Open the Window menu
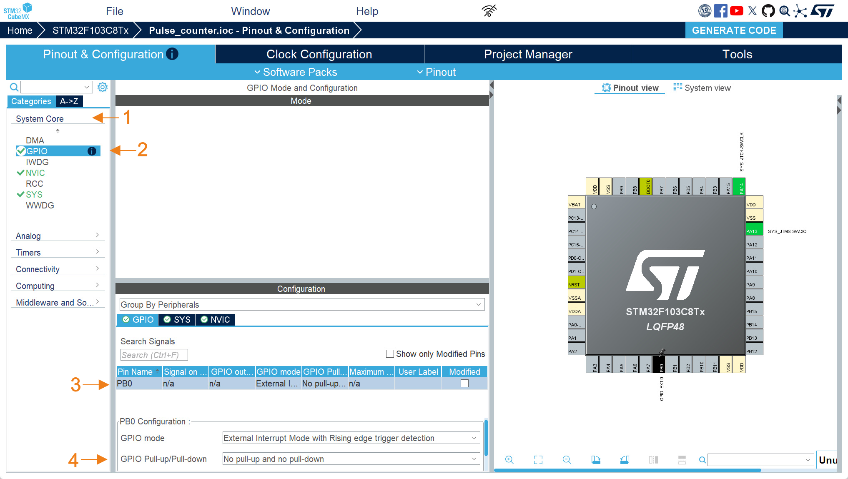Viewport: 848px width, 479px height. [x=250, y=11]
